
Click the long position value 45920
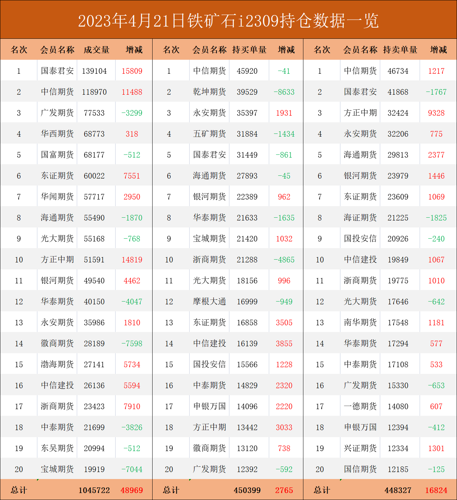coord(247,71)
